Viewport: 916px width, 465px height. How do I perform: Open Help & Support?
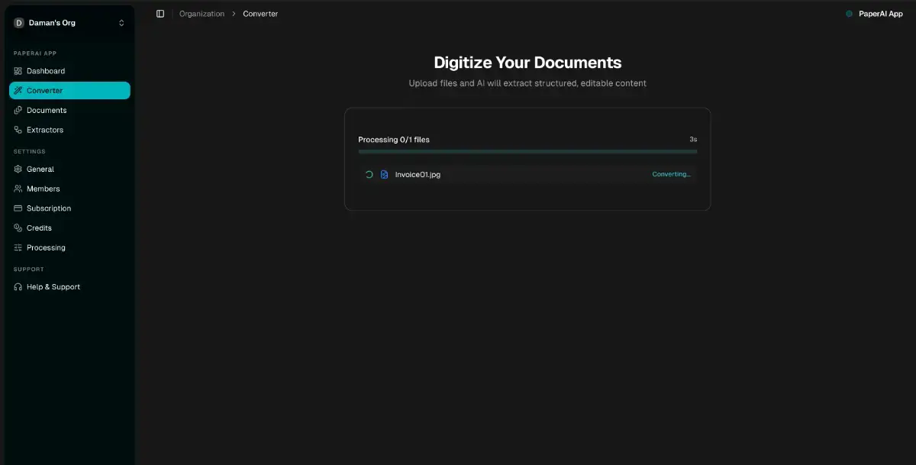69,287
